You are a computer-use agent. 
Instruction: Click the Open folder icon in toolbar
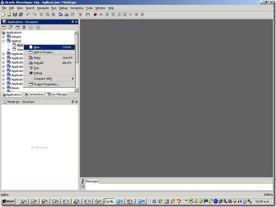[x=9, y=14]
